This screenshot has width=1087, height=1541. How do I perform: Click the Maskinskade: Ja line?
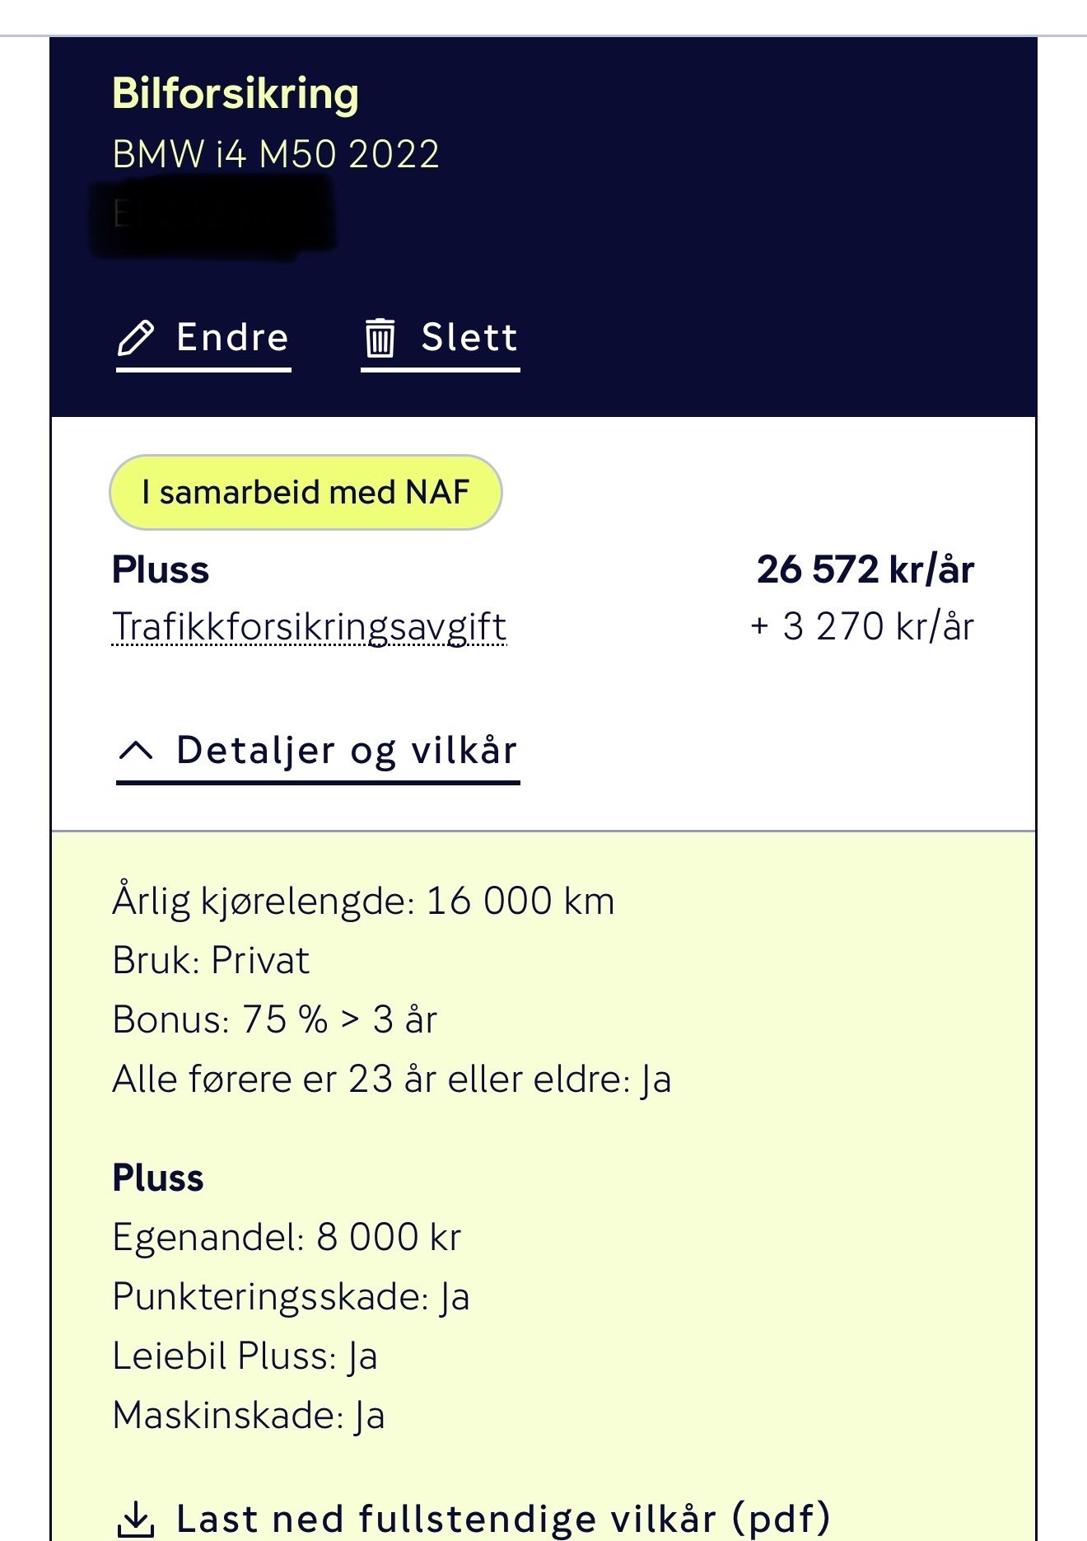point(249,1415)
